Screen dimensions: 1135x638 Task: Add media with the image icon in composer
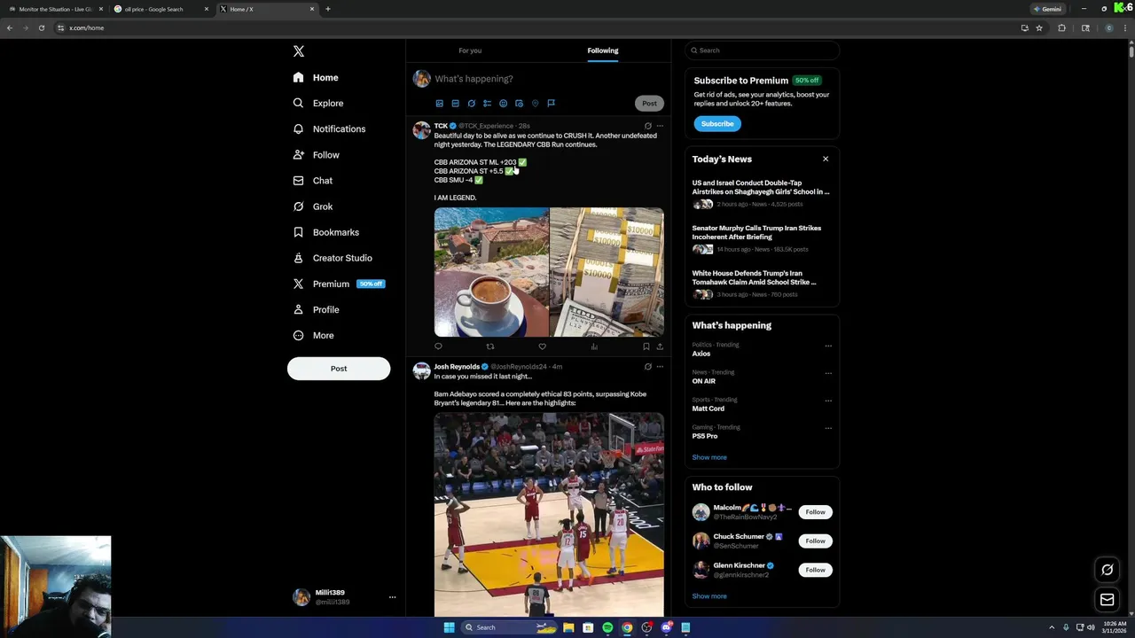click(x=439, y=104)
